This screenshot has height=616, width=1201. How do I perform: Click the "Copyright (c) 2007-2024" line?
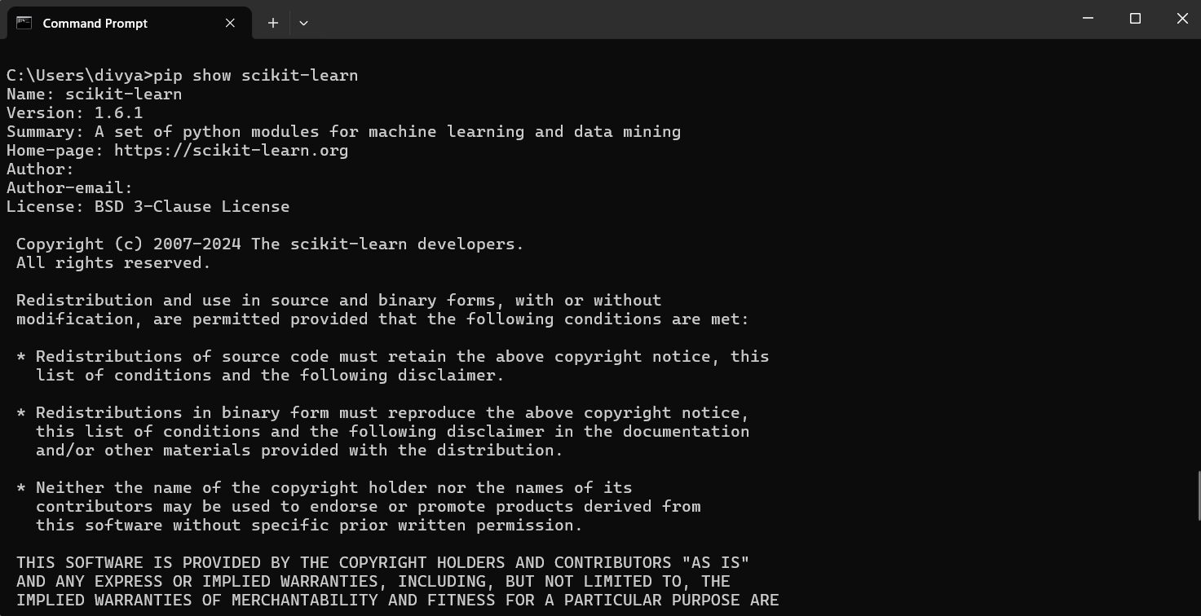point(270,244)
